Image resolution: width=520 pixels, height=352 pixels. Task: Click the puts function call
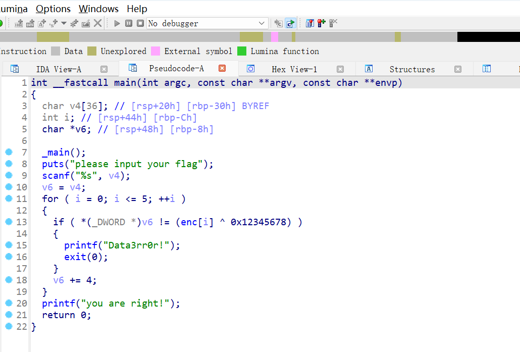click(53, 164)
